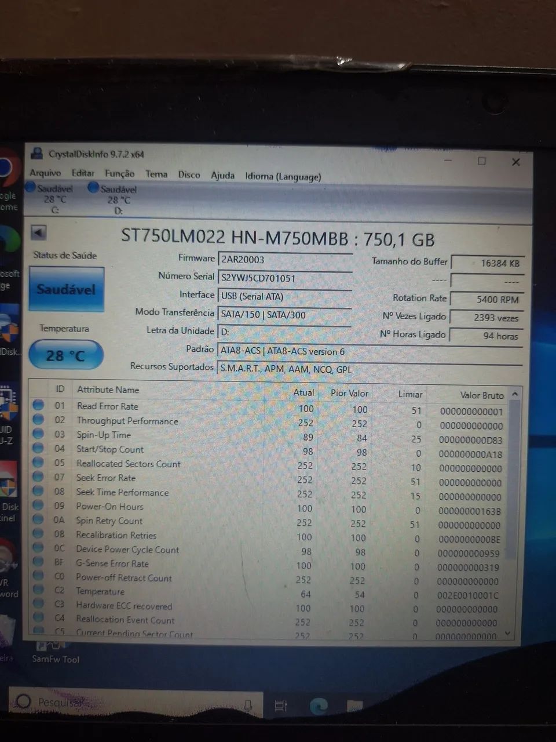The height and width of the screenshot is (742, 556).
Task: Click raw value 00000000163B
Action: click(x=470, y=511)
